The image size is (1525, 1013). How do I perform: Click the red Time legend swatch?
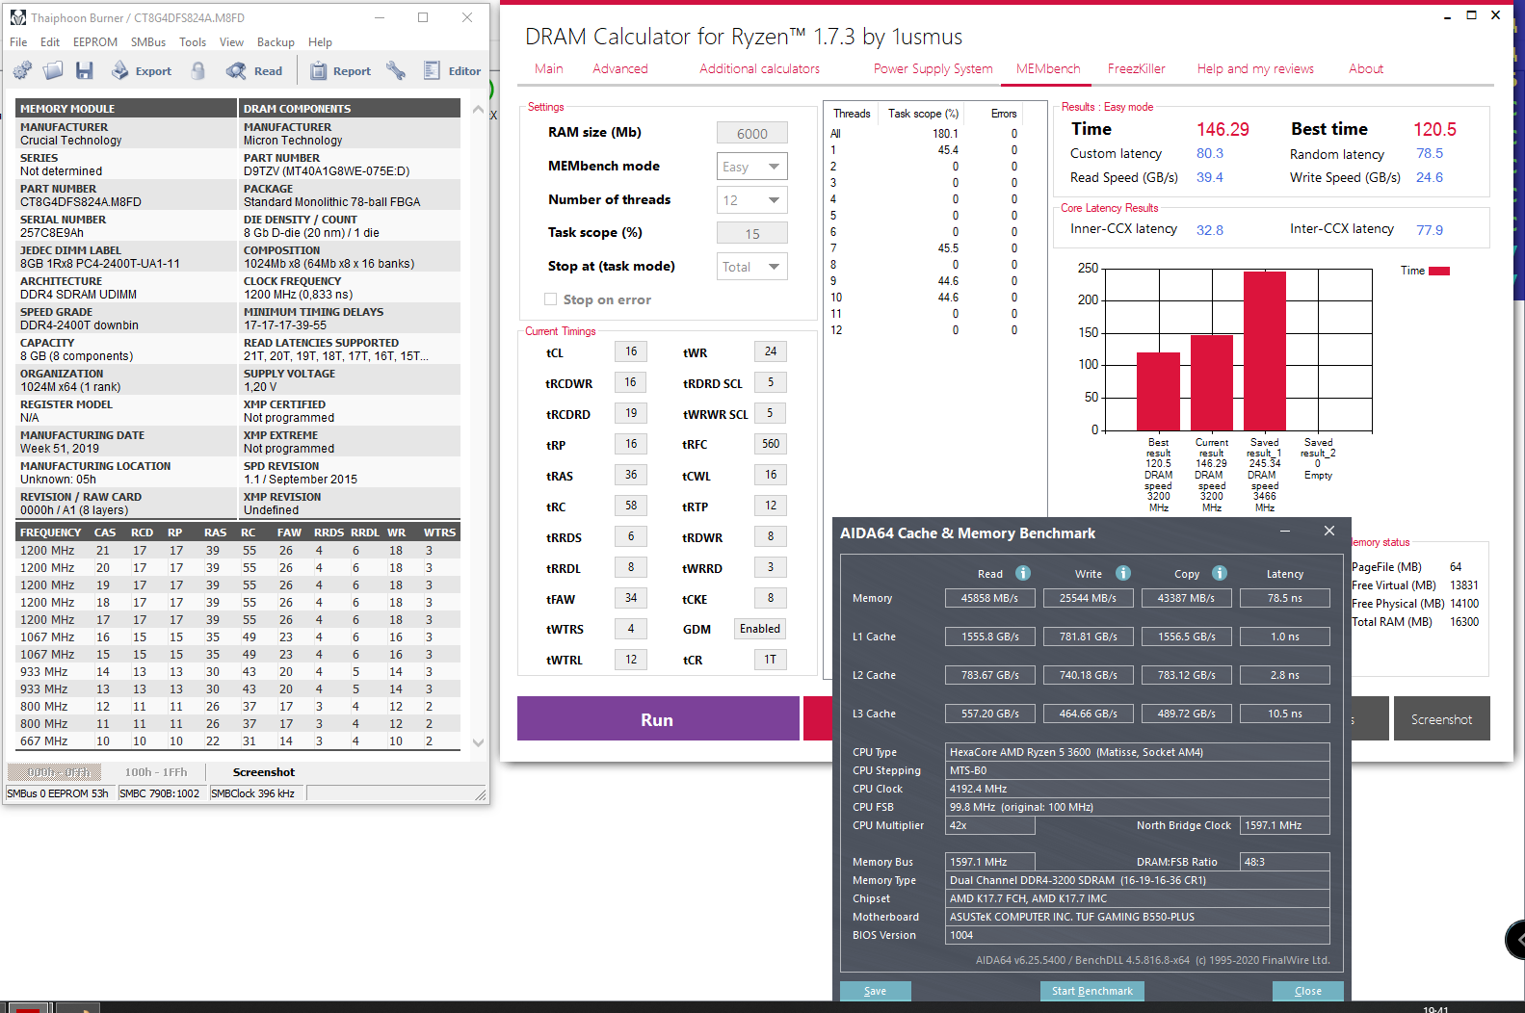pyautogui.click(x=1439, y=271)
